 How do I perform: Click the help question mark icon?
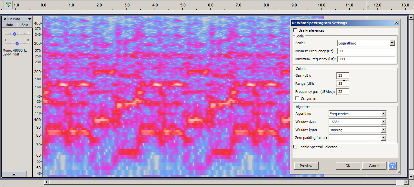392,166
